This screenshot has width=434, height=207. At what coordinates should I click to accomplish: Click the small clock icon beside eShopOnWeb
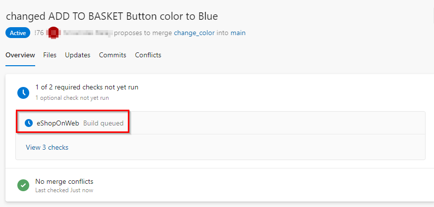click(29, 123)
